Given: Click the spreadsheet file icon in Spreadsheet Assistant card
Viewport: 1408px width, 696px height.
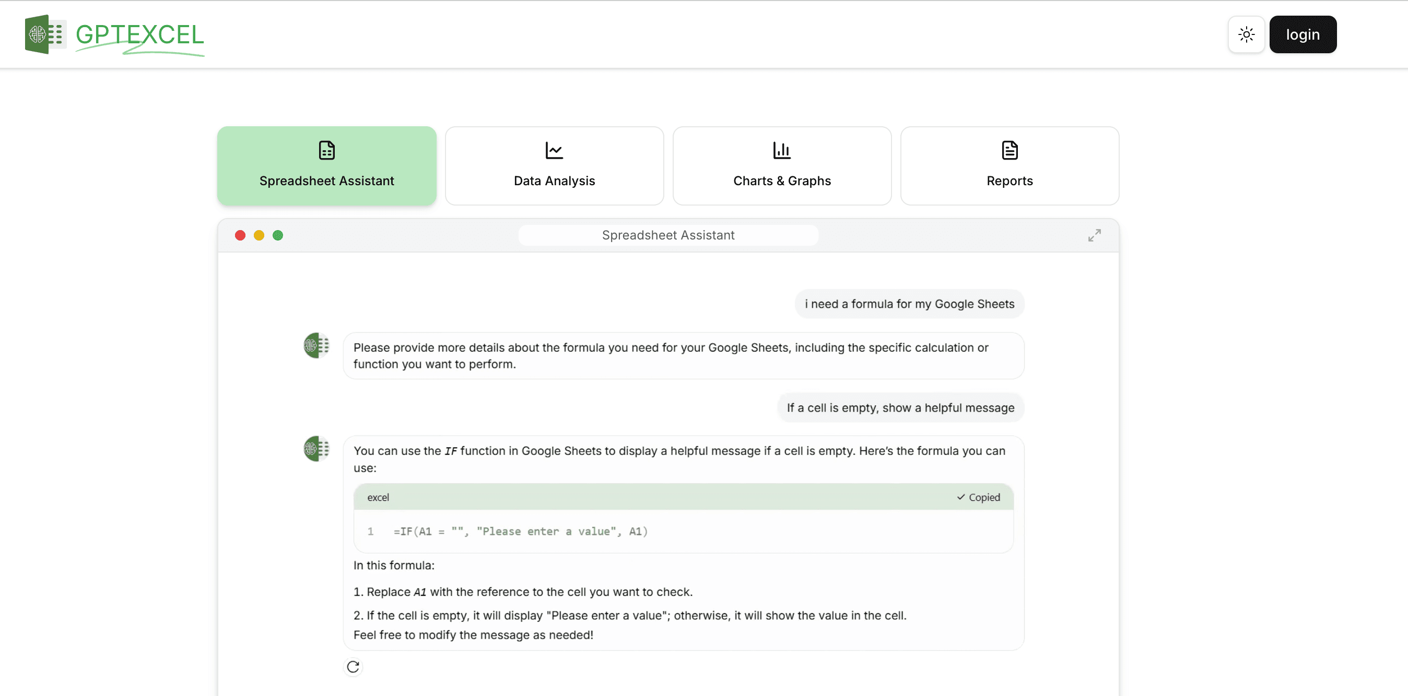Looking at the screenshot, I should pos(326,150).
